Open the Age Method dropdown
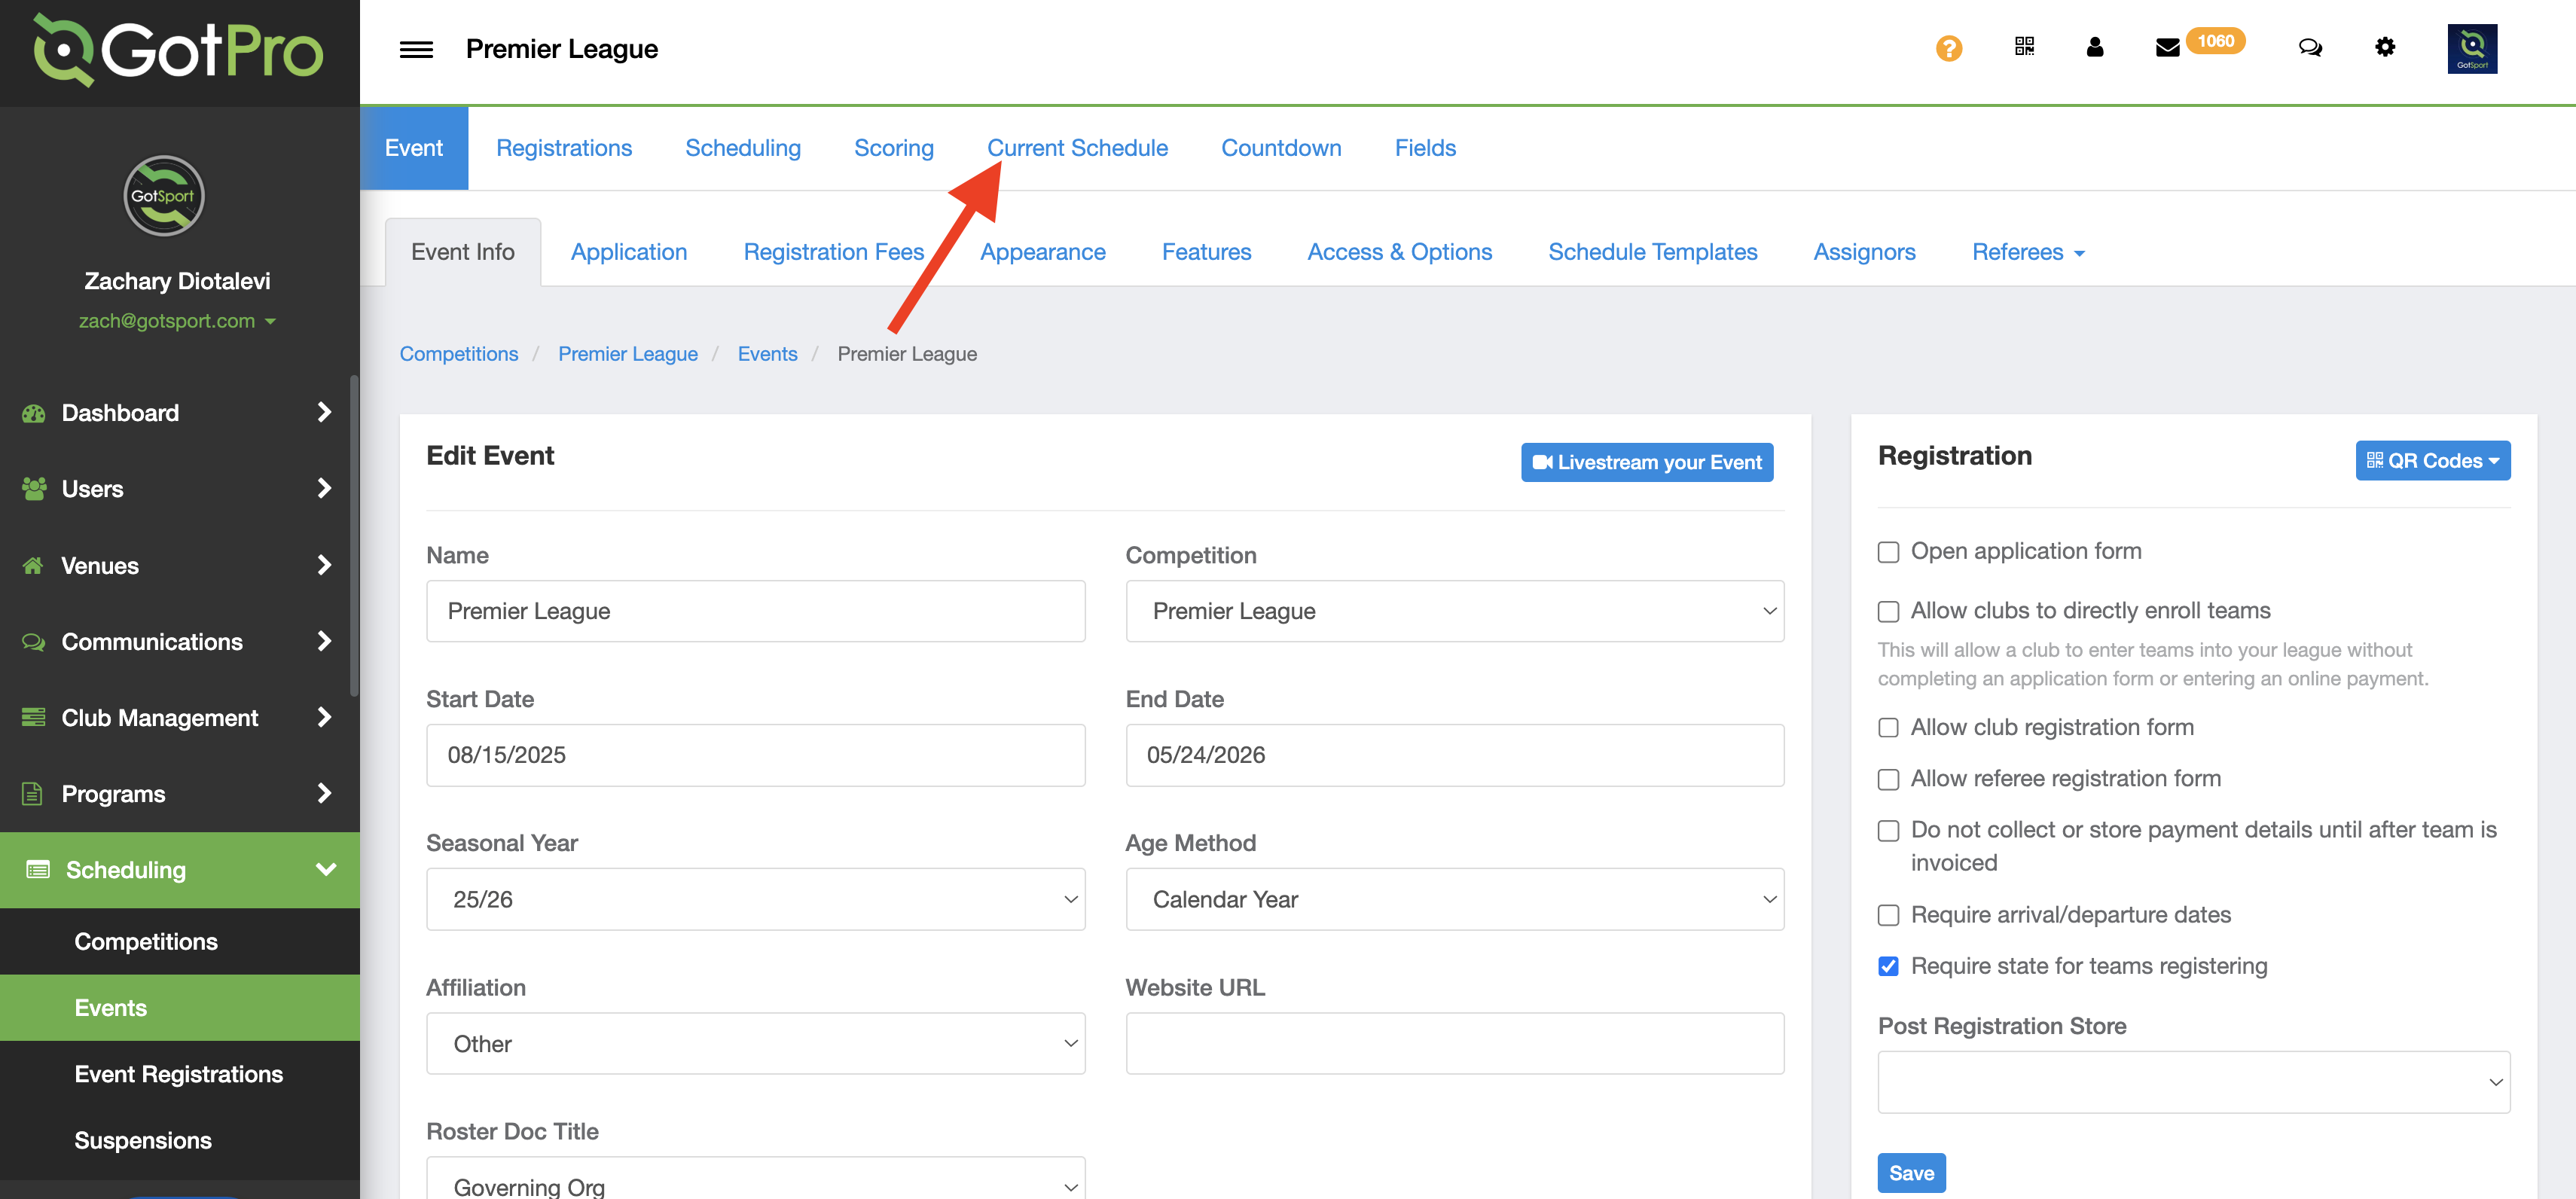This screenshot has height=1199, width=2576. point(1454,899)
